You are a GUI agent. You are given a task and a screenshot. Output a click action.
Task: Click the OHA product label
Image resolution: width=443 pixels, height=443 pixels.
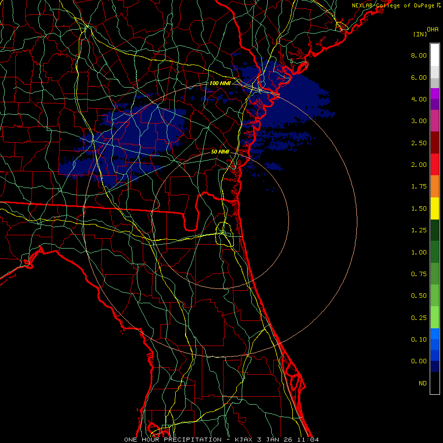(433, 29)
